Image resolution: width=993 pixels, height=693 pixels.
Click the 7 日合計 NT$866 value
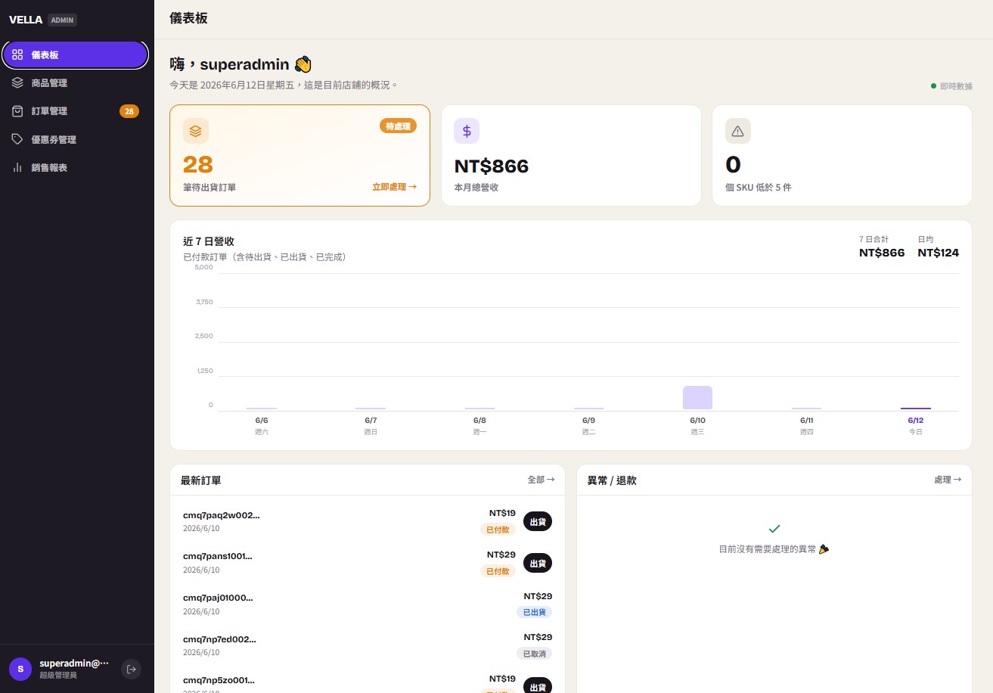point(882,253)
